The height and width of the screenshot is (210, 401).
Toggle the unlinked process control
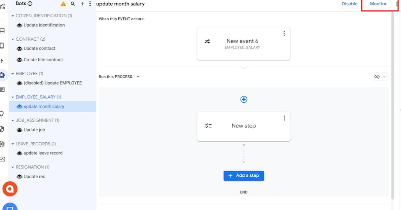click(x=377, y=76)
